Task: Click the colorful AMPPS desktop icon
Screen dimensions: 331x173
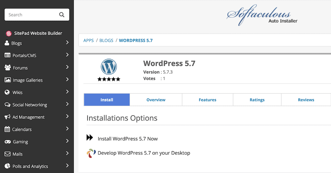Action: (x=91, y=153)
